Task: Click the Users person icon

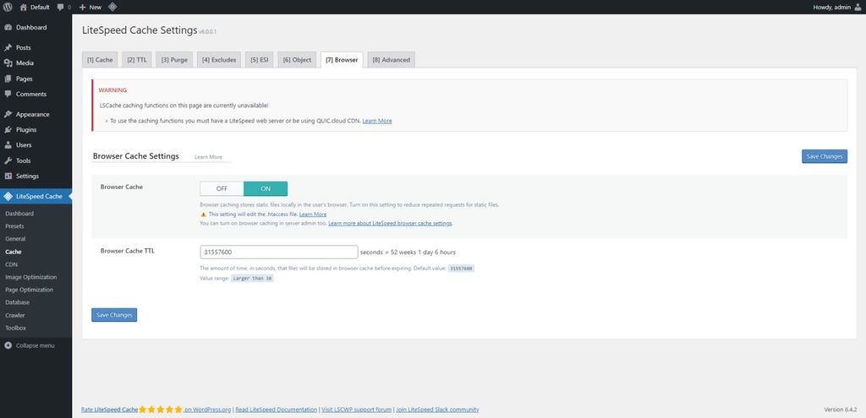Action: [8, 145]
